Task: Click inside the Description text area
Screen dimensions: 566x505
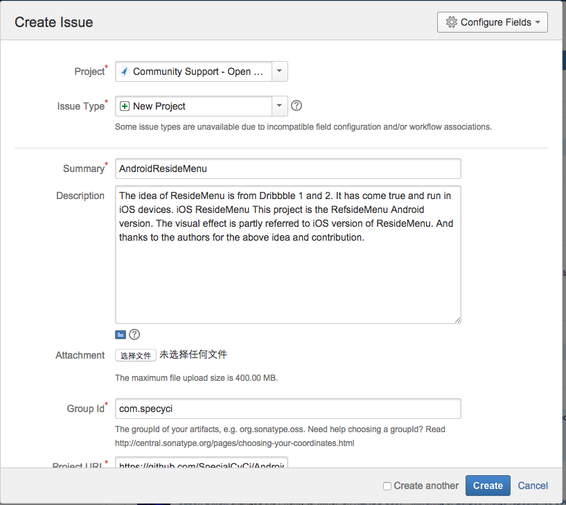Action: point(288,277)
